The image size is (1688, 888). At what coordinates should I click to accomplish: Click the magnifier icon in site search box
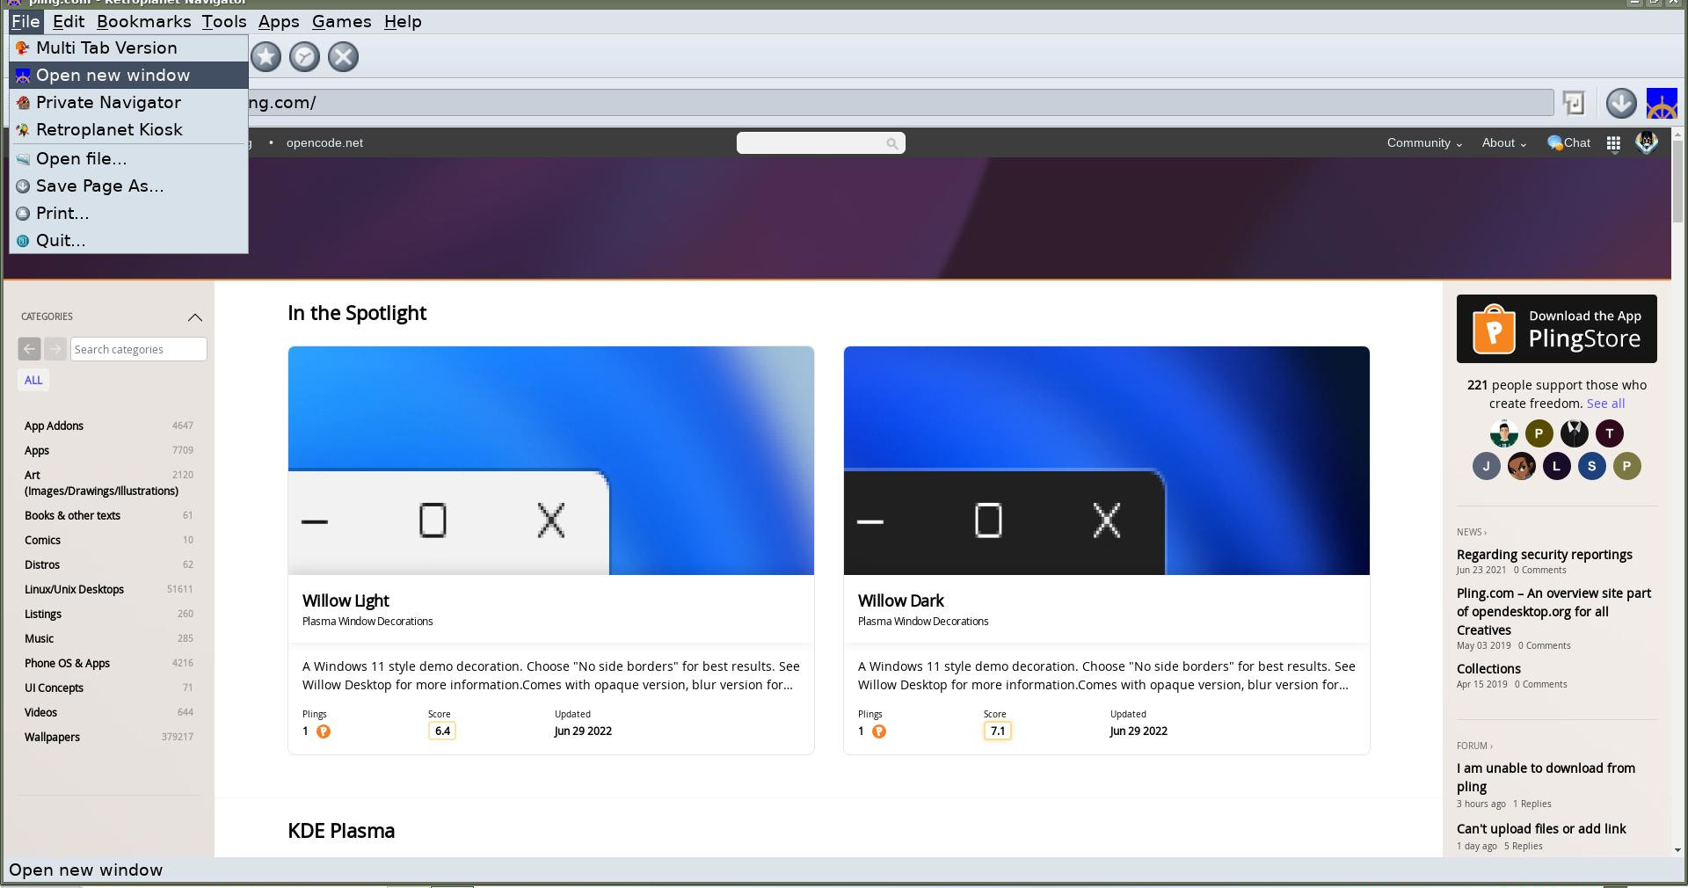[x=892, y=143]
